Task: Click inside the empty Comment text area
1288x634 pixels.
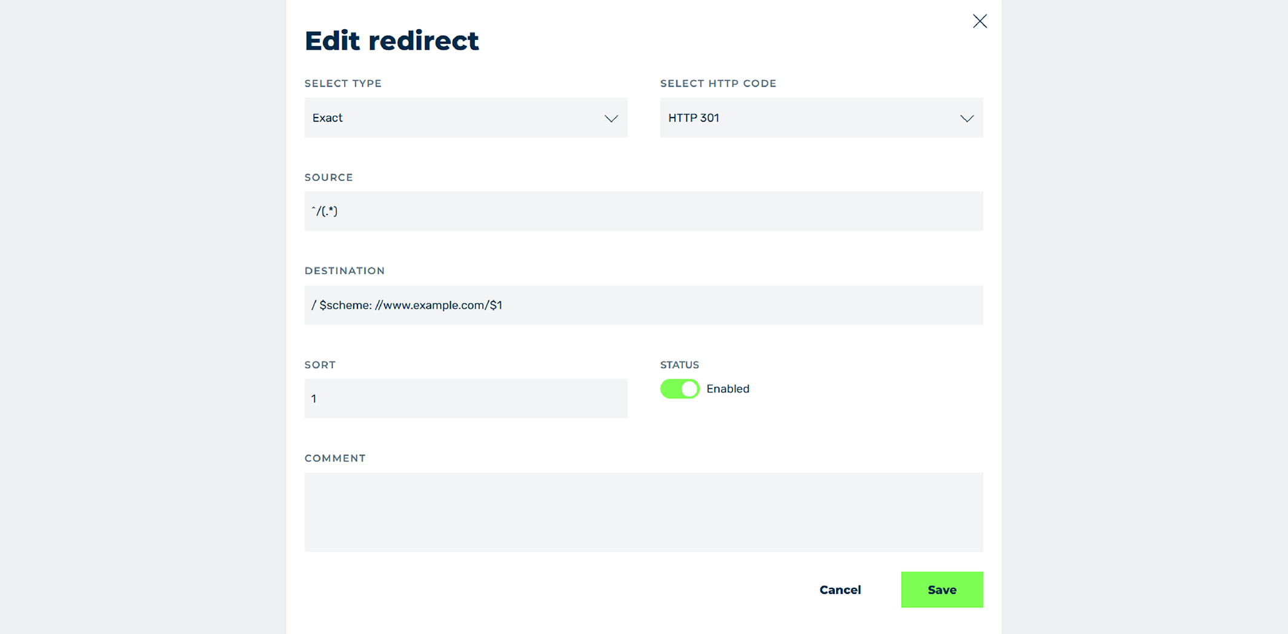Action: (644, 512)
